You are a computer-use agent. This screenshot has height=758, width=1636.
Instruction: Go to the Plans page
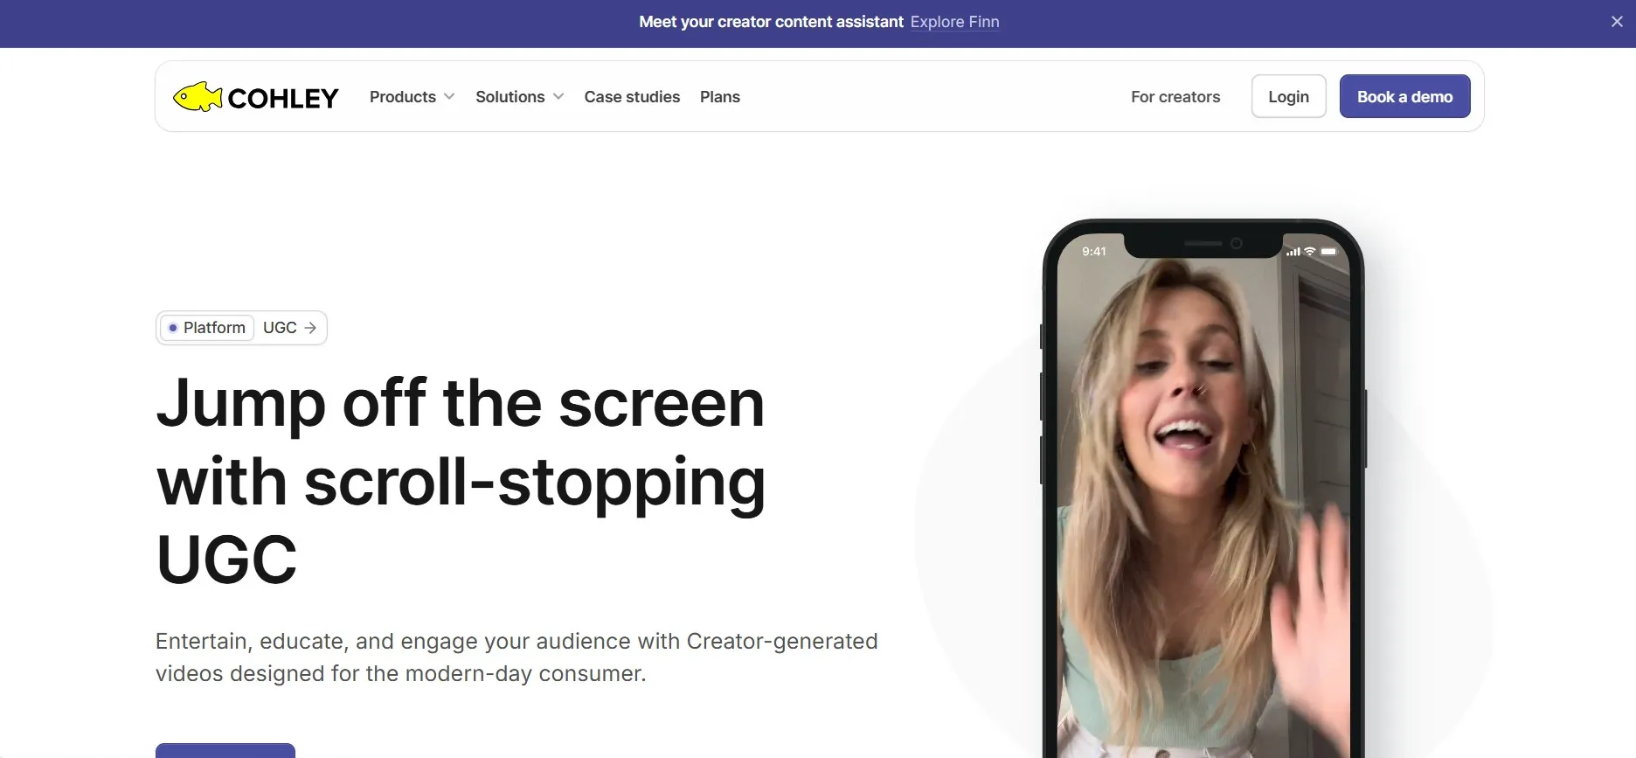(720, 97)
